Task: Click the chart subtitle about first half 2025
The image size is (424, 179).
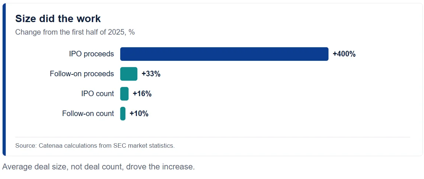Action: tap(75, 32)
